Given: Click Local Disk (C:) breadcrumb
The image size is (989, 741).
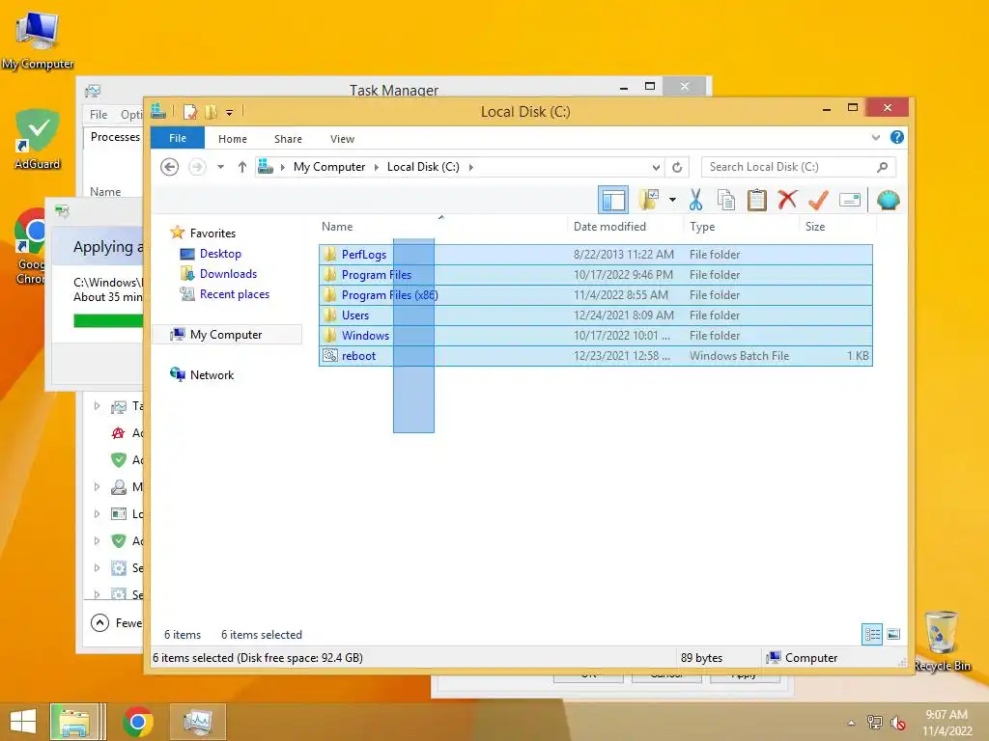Looking at the screenshot, I should pyautogui.click(x=423, y=167).
